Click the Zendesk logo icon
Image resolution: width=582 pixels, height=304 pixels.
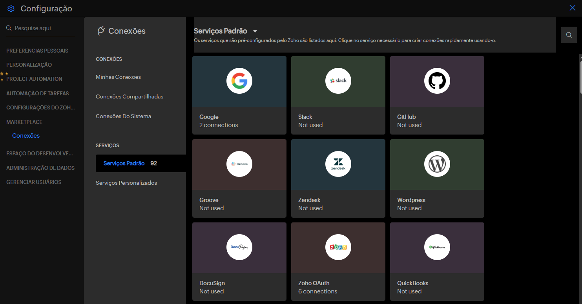(338, 164)
